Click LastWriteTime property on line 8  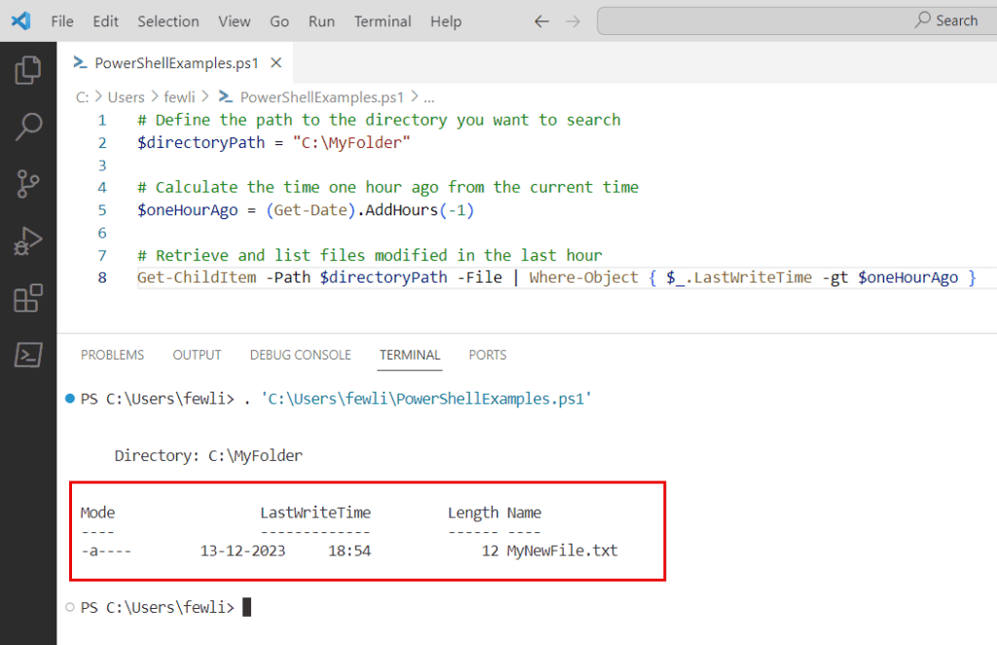(753, 278)
